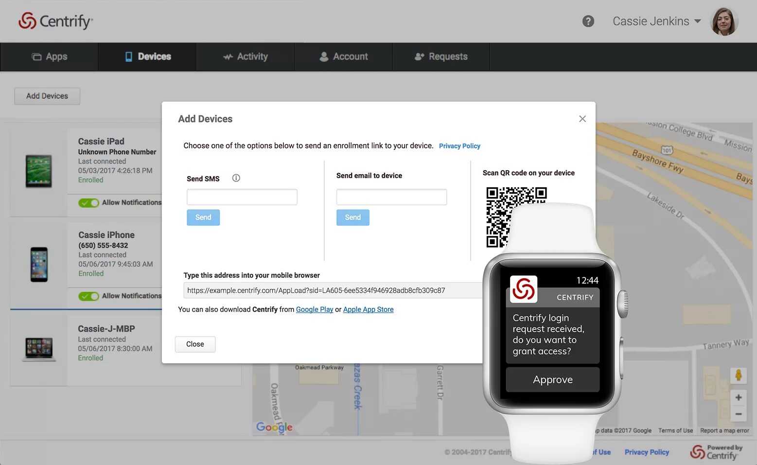Zoom in the map with plus
The image size is (757, 465).
coord(739,397)
